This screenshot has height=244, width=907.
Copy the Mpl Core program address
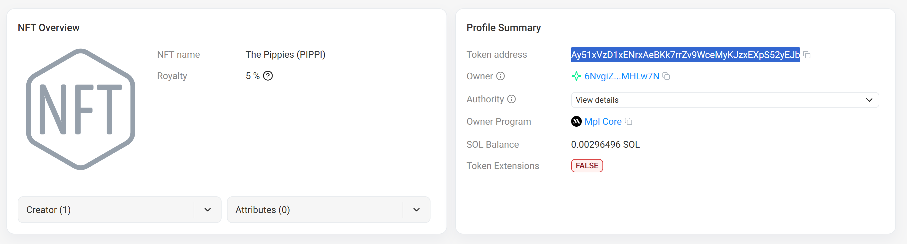629,121
